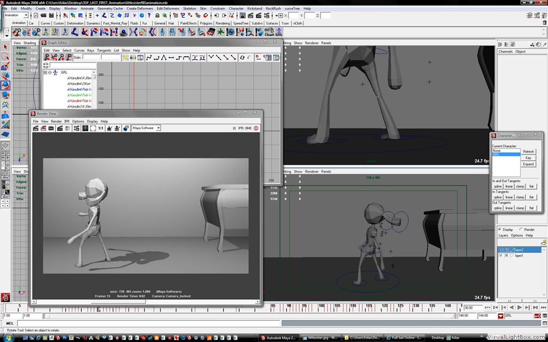Open Tangents menu in Graph Editor
The height and width of the screenshot is (342, 548).
(104, 50)
